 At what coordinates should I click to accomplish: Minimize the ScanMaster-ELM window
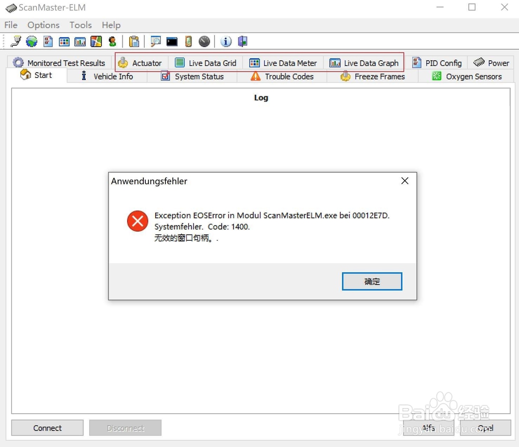[440, 7]
